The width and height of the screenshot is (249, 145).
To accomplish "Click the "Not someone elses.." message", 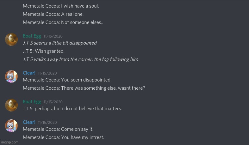I will [63, 22].
